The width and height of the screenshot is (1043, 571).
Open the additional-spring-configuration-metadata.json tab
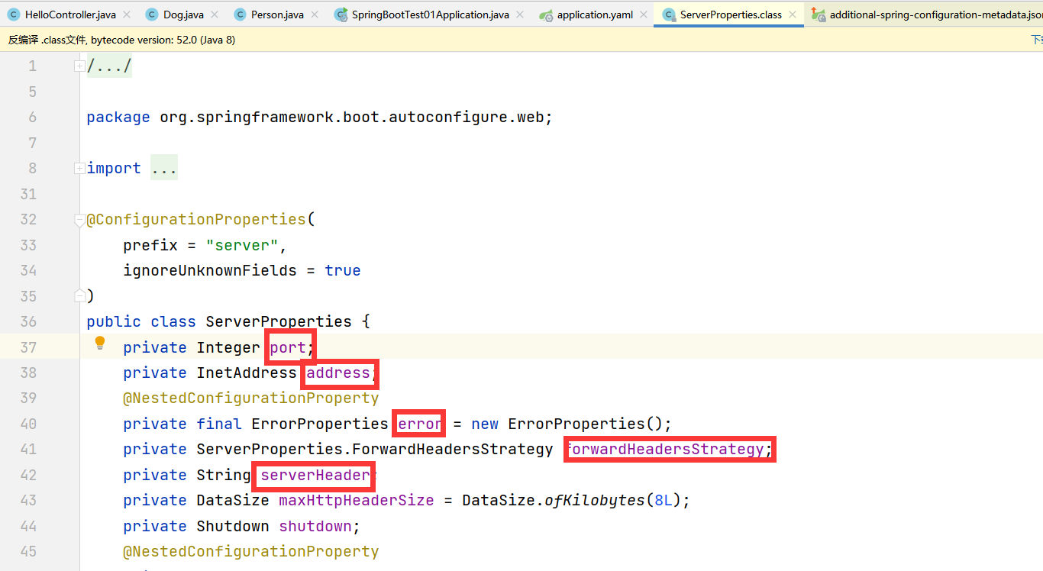[x=935, y=15]
